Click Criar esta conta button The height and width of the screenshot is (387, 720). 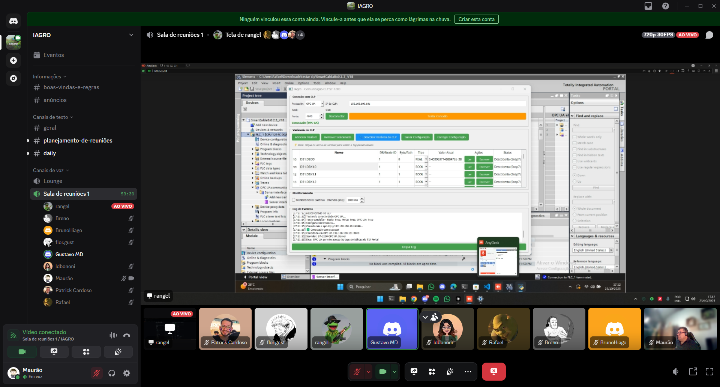pyautogui.click(x=476, y=19)
